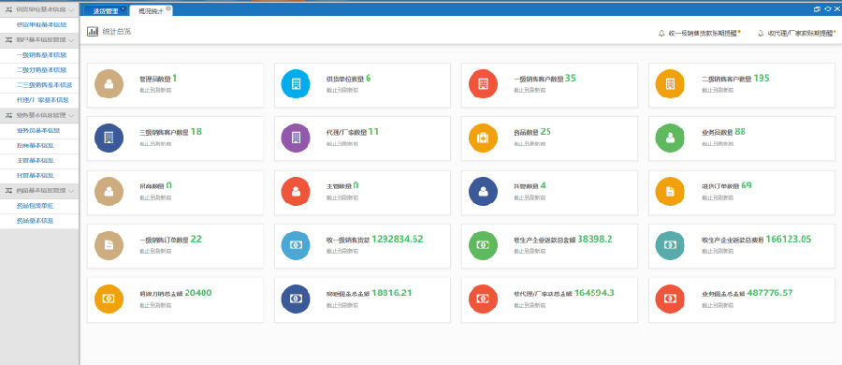This screenshot has height=365, width=842.
Task: Click bell icon for 收一级销售货款账期提醒
Action: (661, 34)
